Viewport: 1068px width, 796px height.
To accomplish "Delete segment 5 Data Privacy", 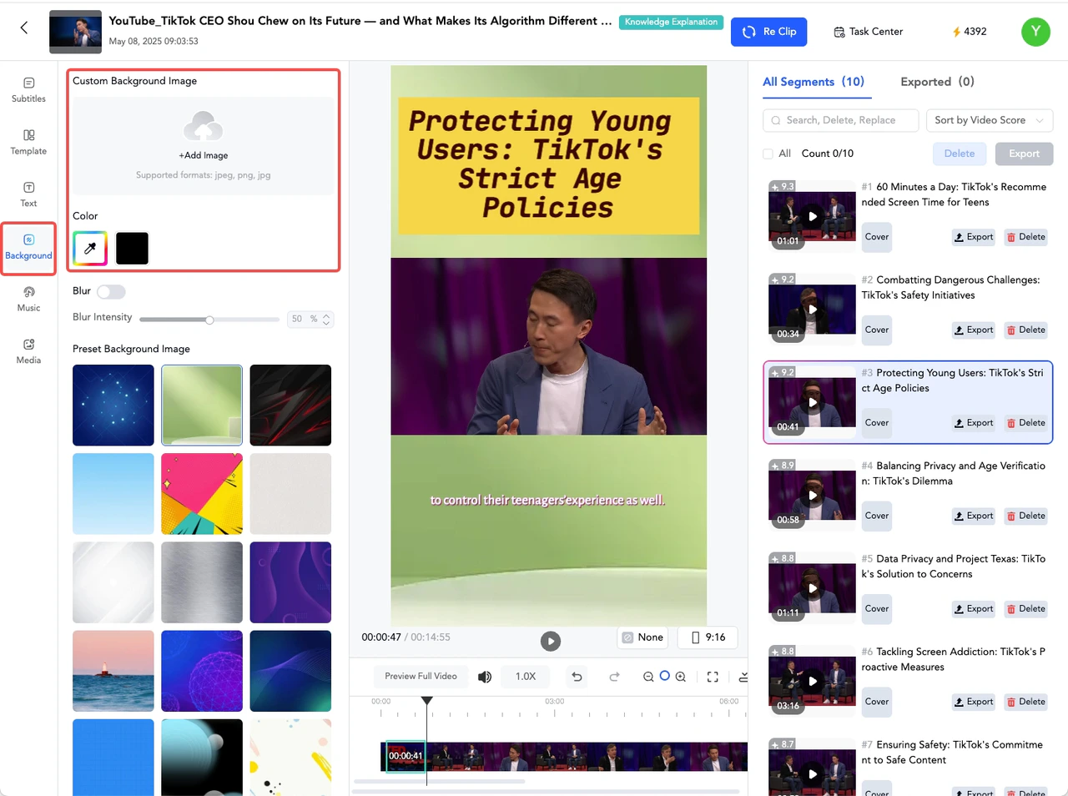I will pyautogui.click(x=1026, y=609).
